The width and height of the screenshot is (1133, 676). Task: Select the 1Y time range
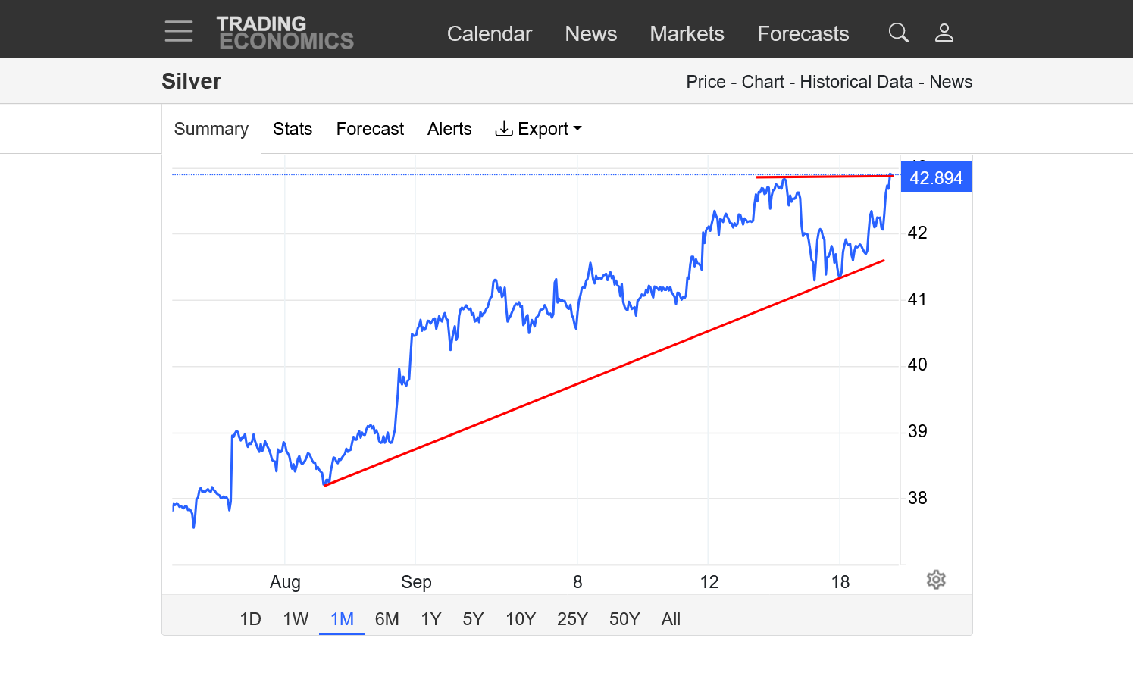pos(431,619)
